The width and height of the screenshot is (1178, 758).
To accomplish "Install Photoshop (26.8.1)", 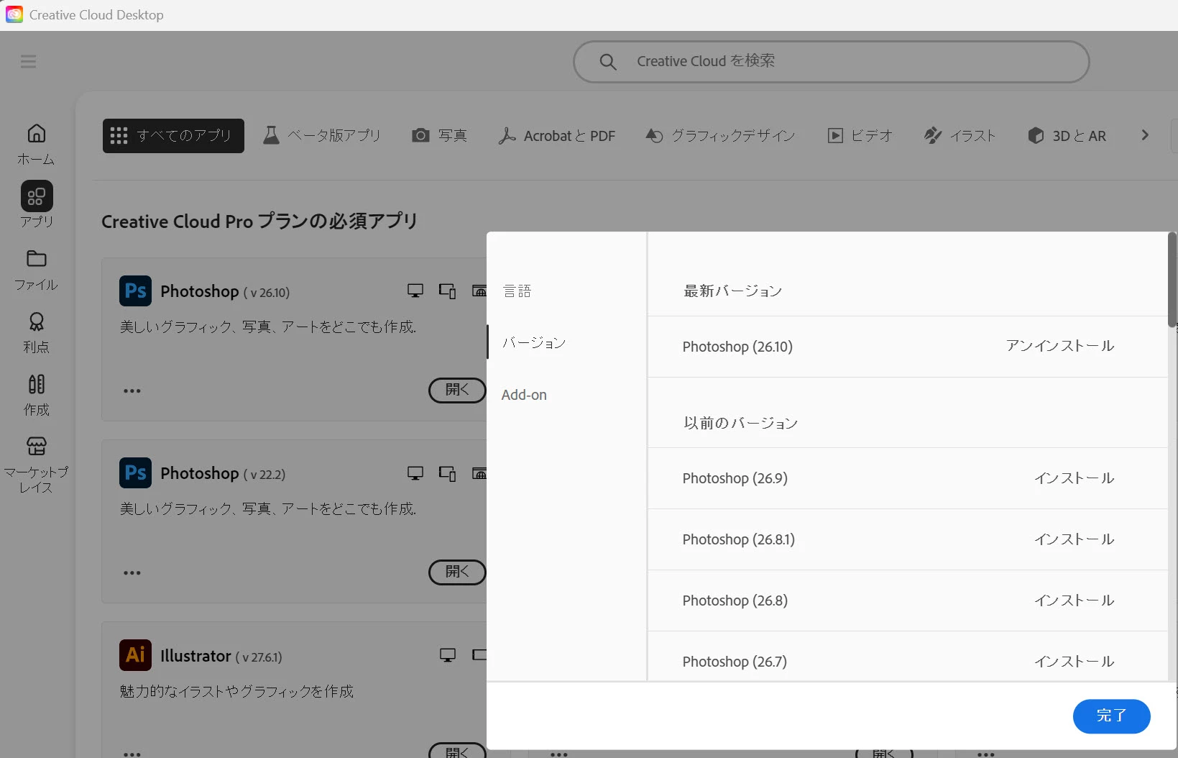I will (1075, 539).
